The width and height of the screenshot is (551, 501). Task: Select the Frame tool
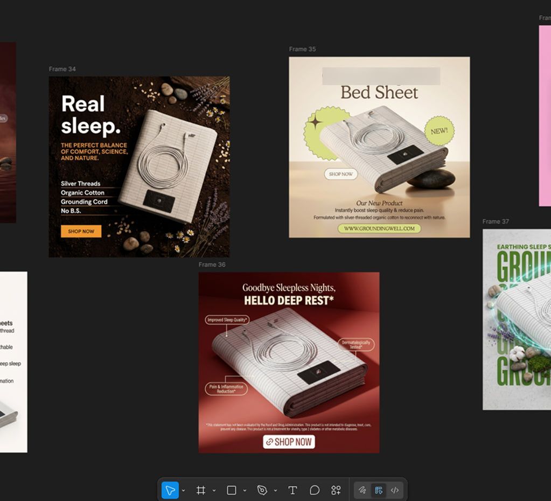[201, 490]
